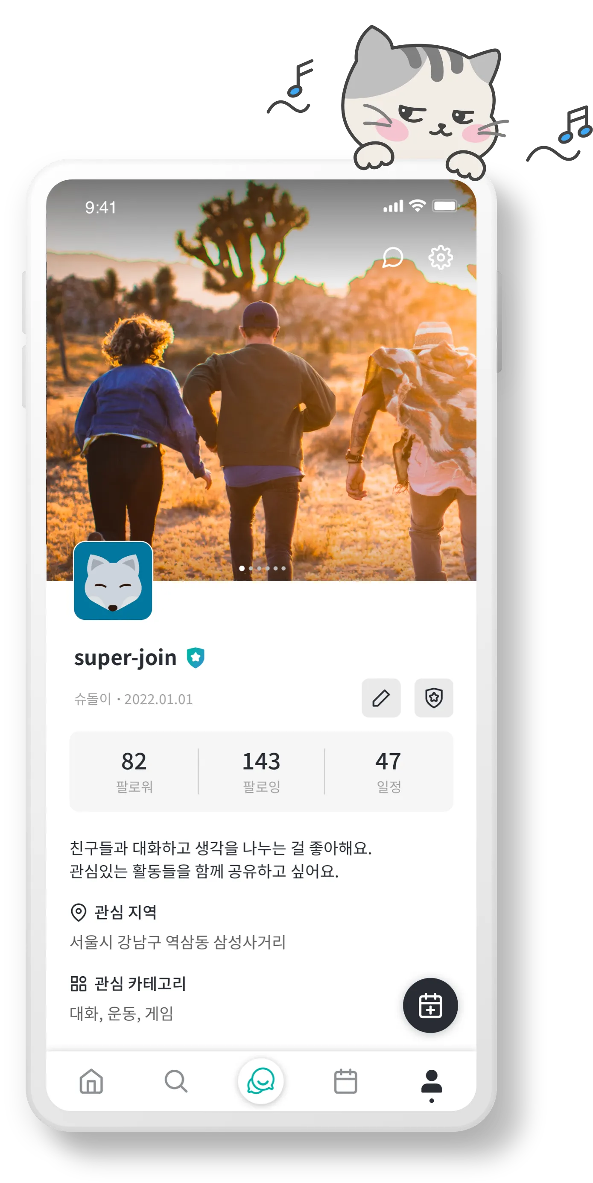View the 82 팔로워 followers count
The image size is (593, 1183).
click(x=134, y=771)
